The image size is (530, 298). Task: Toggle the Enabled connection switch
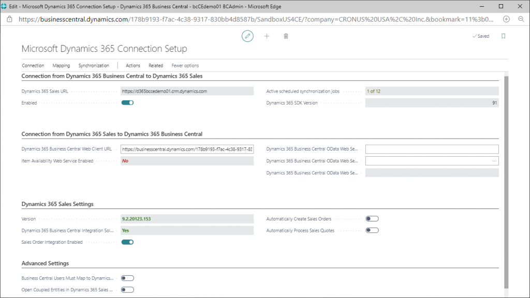click(127, 103)
